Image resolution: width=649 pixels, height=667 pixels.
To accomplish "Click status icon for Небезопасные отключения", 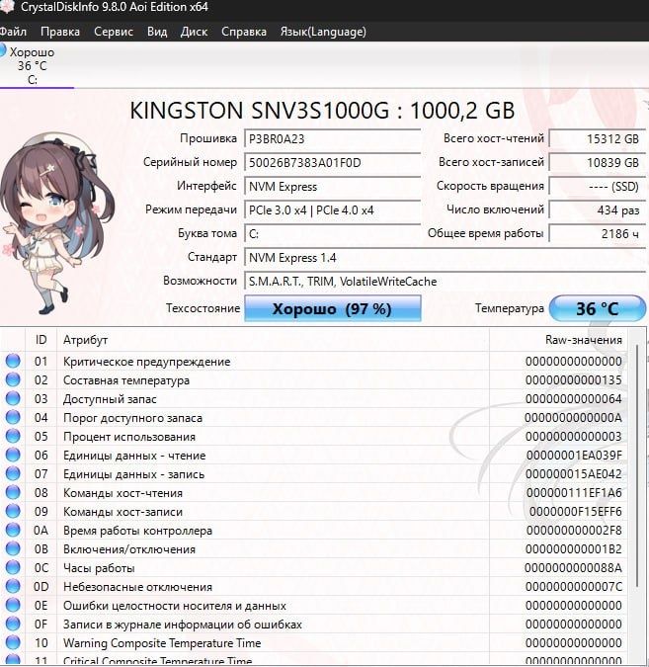I will coord(13,586).
